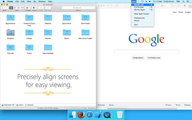Switch Finder to list view
The width and height of the screenshot is (192, 120).
[15, 8]
